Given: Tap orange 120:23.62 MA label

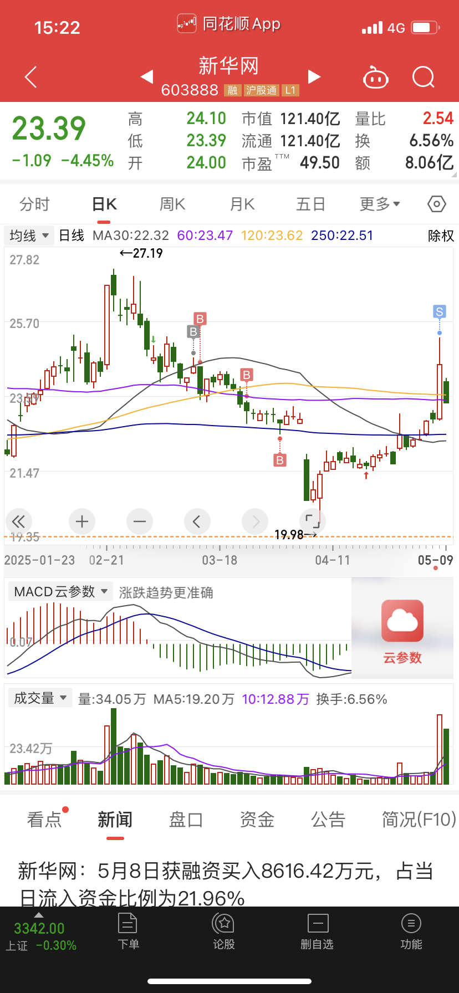Looking at the screenshot, I should click(x=272, y=236).
